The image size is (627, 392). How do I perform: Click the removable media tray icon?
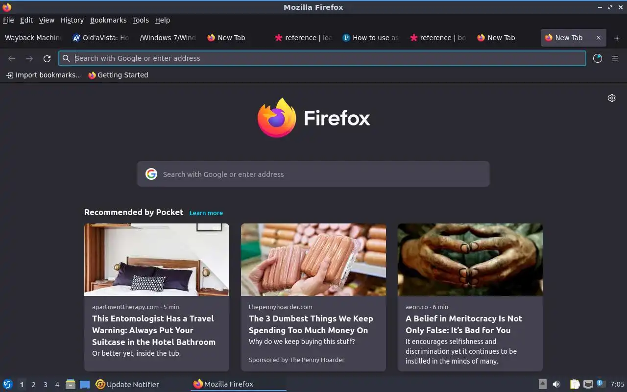tap(543, 384)
